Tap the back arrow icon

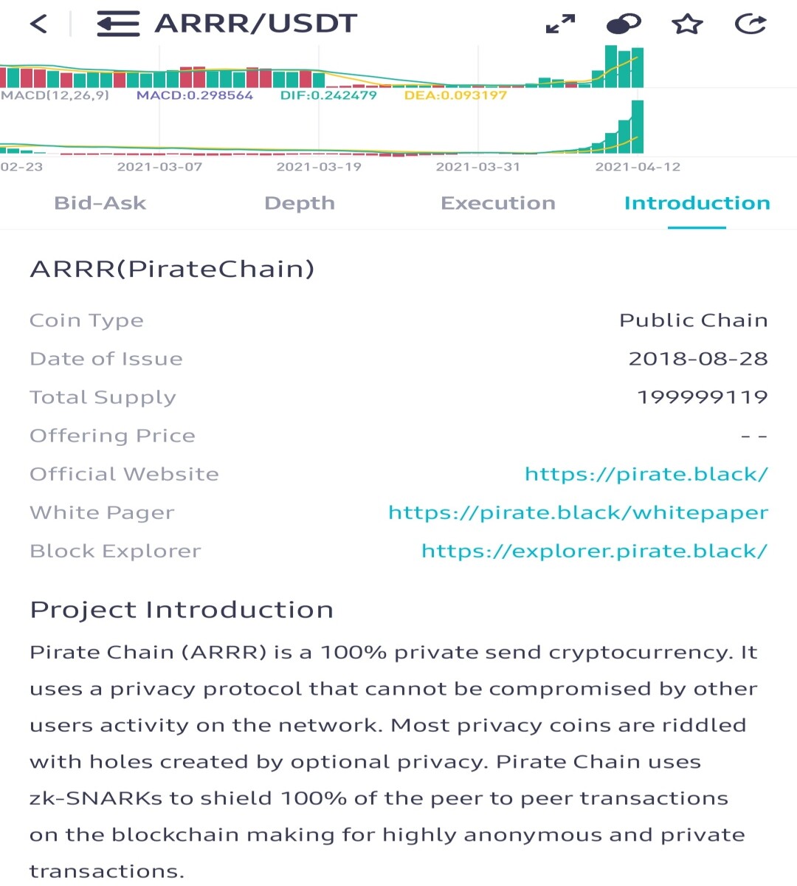[38, 24]
